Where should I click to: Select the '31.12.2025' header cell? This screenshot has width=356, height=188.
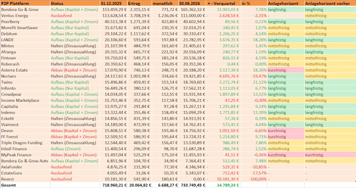[114, 3]
